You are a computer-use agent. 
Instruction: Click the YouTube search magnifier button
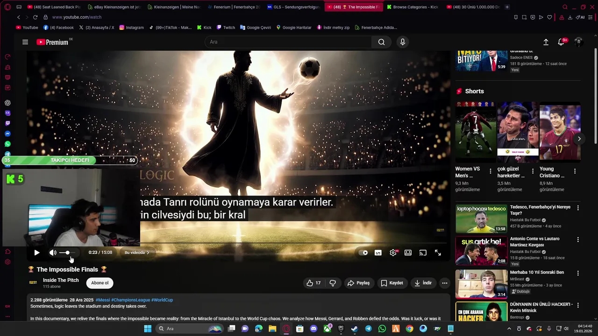tap(381, 42)
